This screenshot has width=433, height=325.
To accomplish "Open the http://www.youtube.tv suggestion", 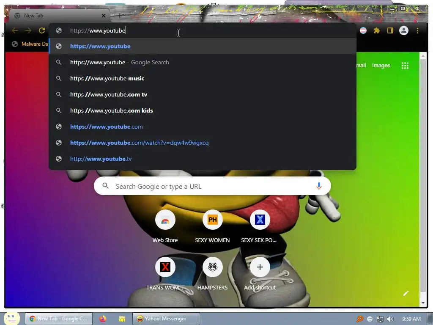I will [203, 159].
